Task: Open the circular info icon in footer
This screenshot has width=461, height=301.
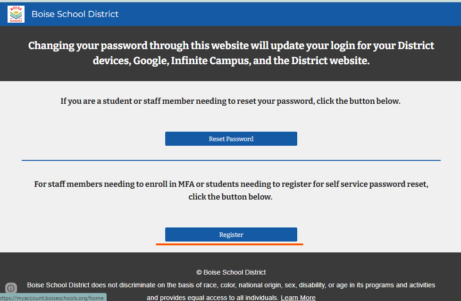Action: (11, 288)
